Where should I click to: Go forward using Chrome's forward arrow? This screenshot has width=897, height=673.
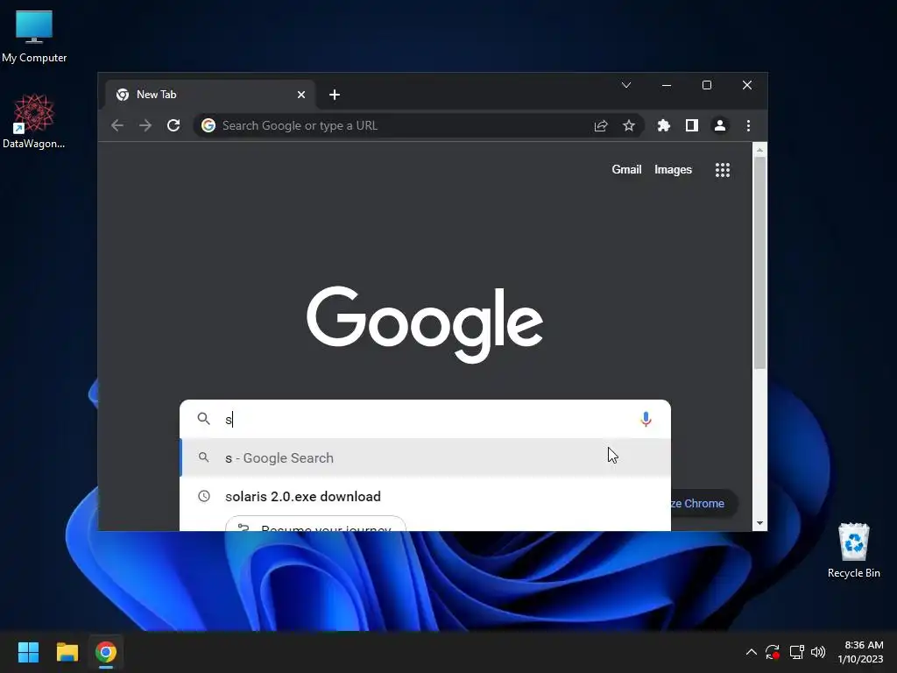click(x=145, y=125)
